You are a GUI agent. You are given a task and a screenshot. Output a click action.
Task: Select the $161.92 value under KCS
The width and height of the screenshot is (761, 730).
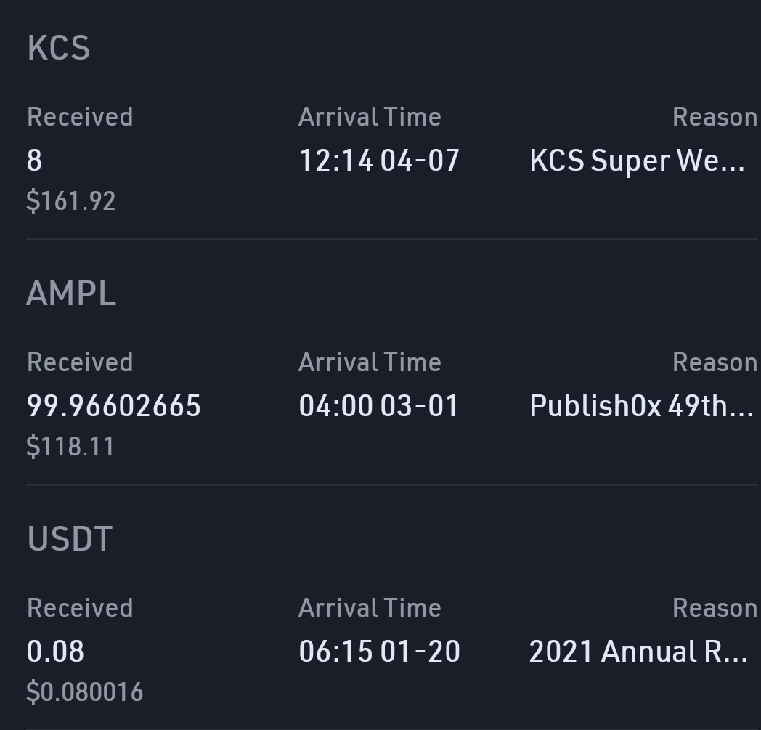click(x=71, y=201)
